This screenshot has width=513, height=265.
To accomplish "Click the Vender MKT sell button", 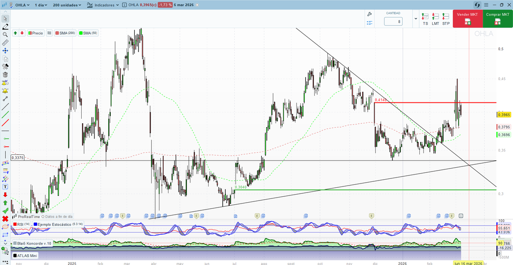I will [x=467, y=19].
